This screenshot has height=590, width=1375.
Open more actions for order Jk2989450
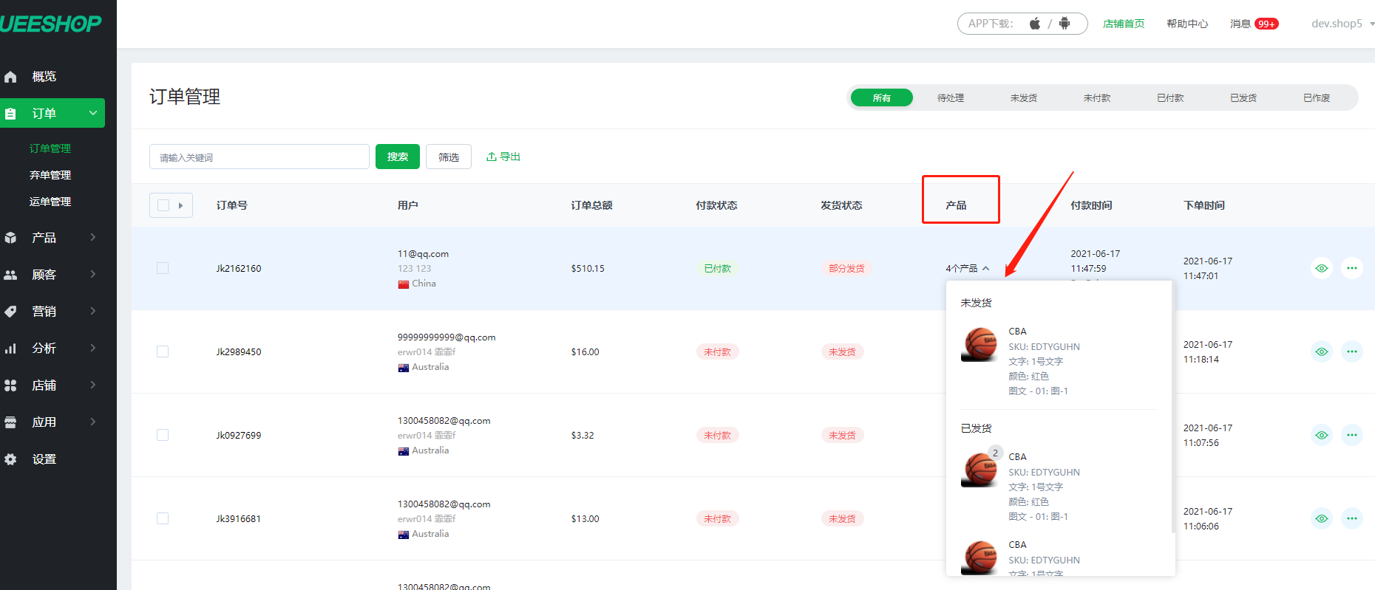pos(1352,351)
